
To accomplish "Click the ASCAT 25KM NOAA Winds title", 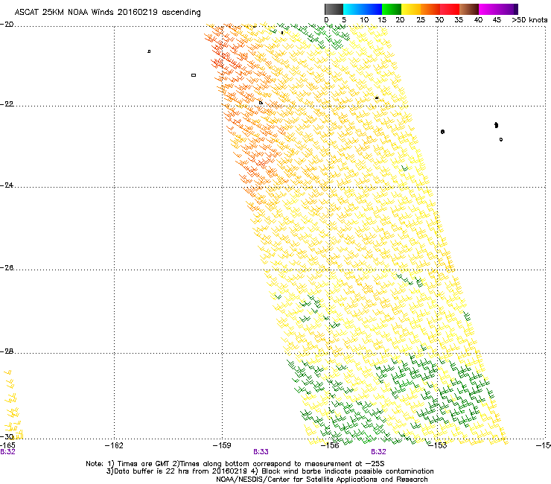I will pos(107,12).
